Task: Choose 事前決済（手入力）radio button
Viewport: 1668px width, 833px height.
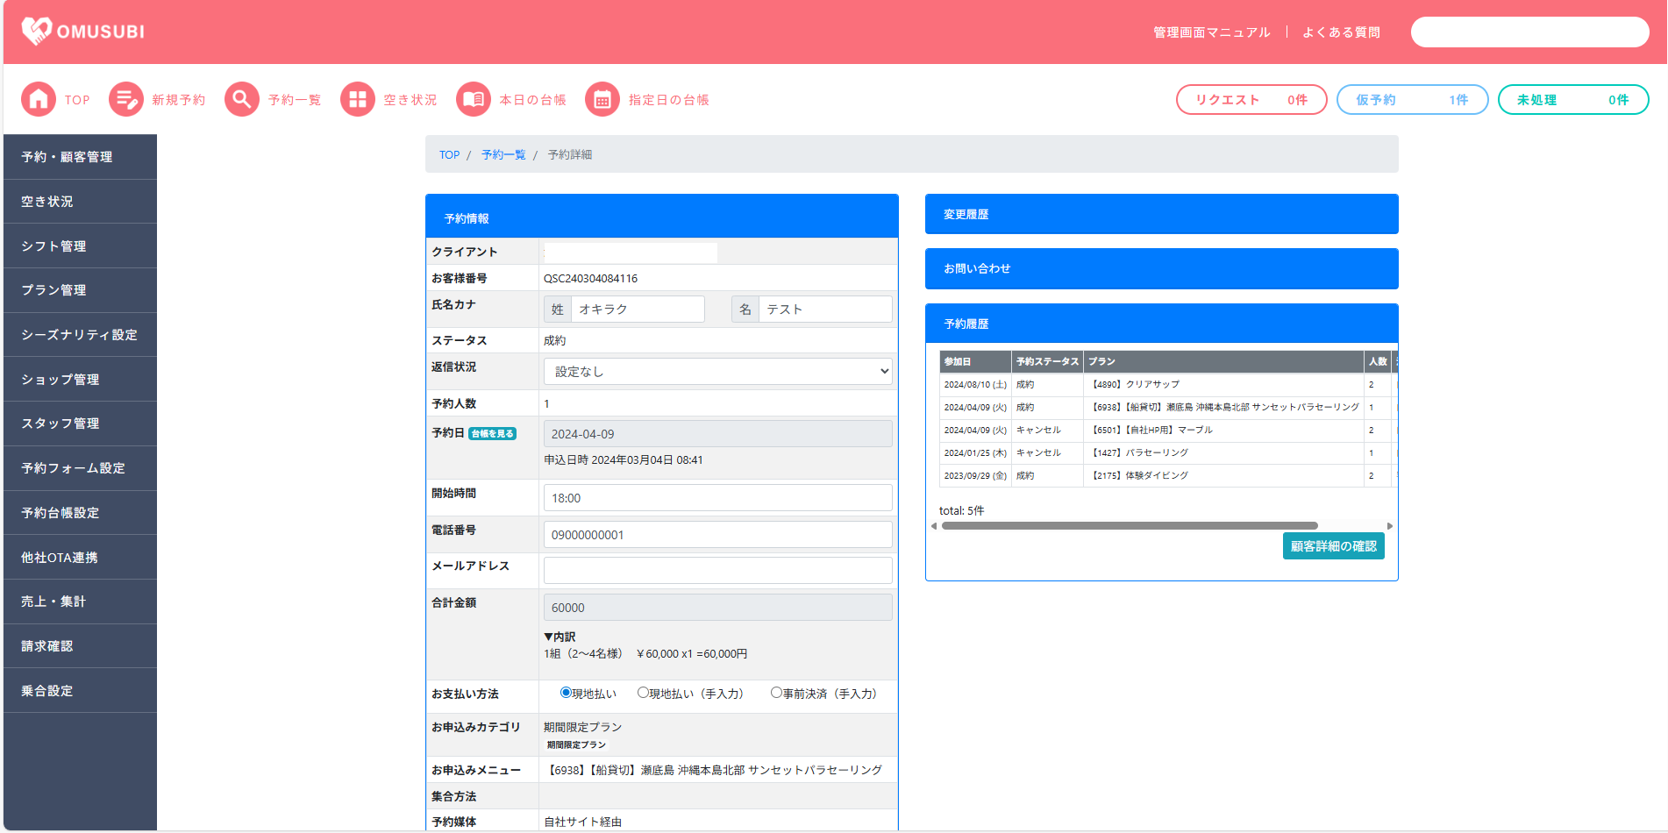Action: tap(776, 693)
